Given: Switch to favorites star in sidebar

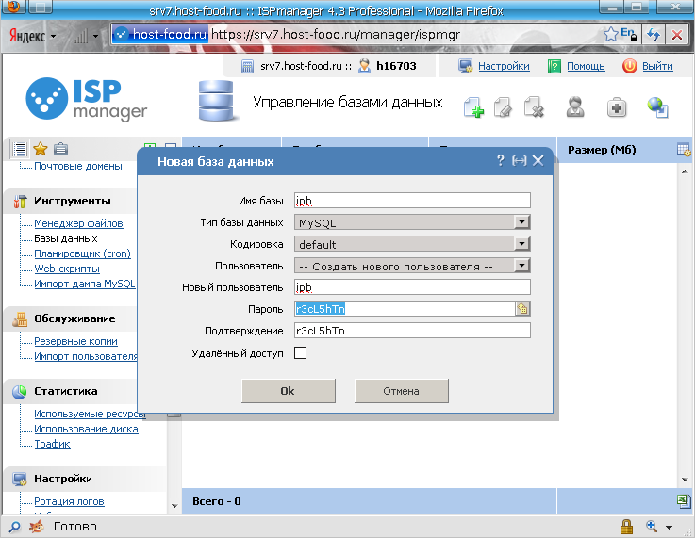Looking at the screenshot, I should [x=41, y=149].
